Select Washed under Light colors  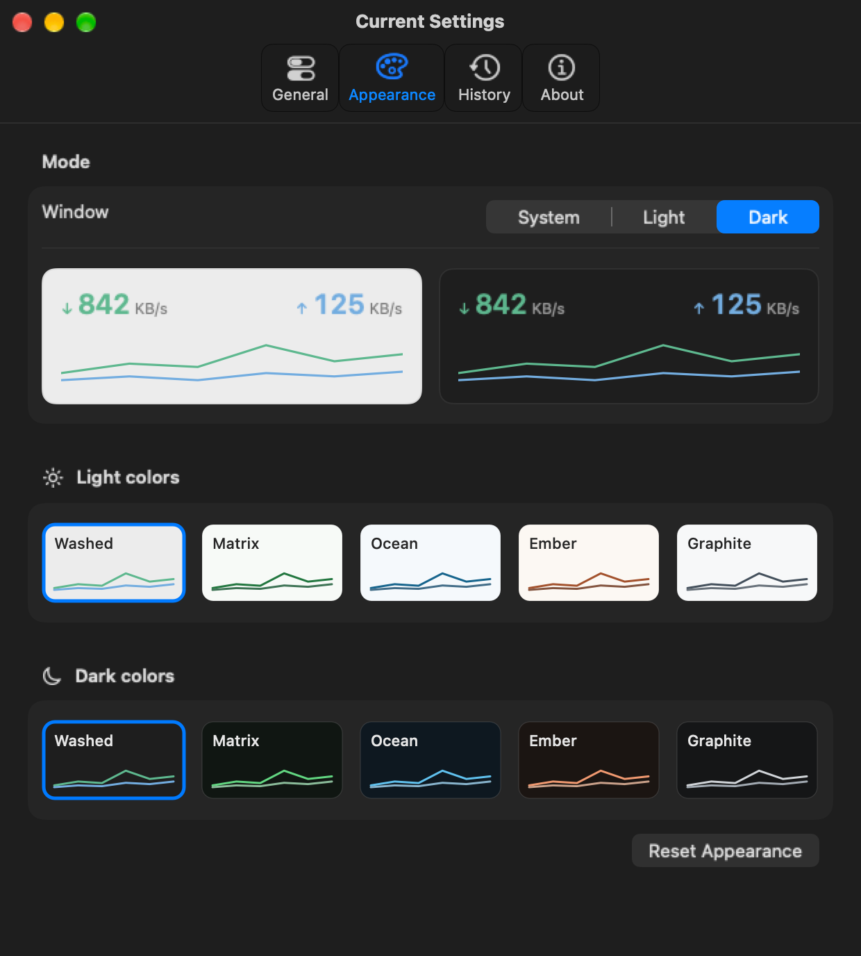114,563
